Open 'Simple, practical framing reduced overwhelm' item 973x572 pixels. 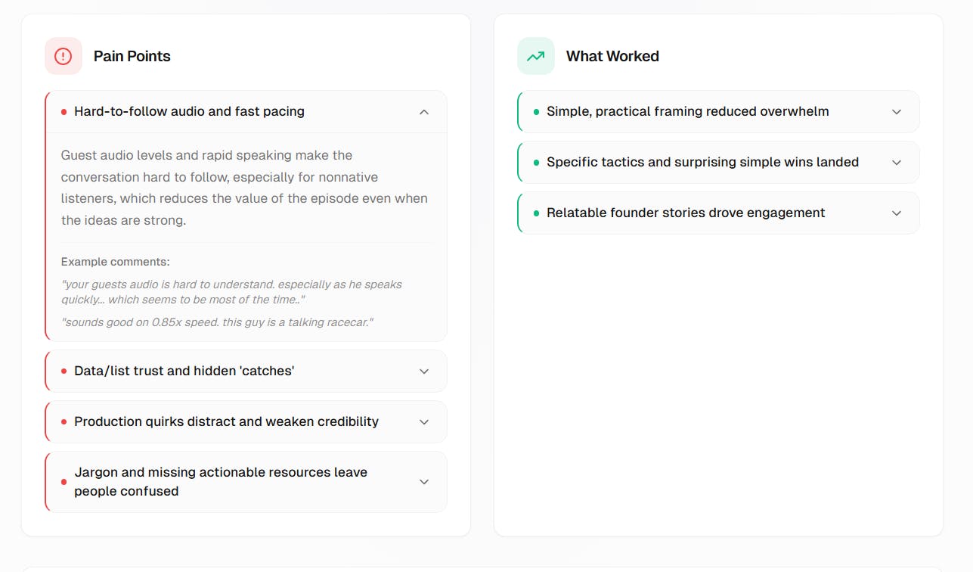pos(687,112)
